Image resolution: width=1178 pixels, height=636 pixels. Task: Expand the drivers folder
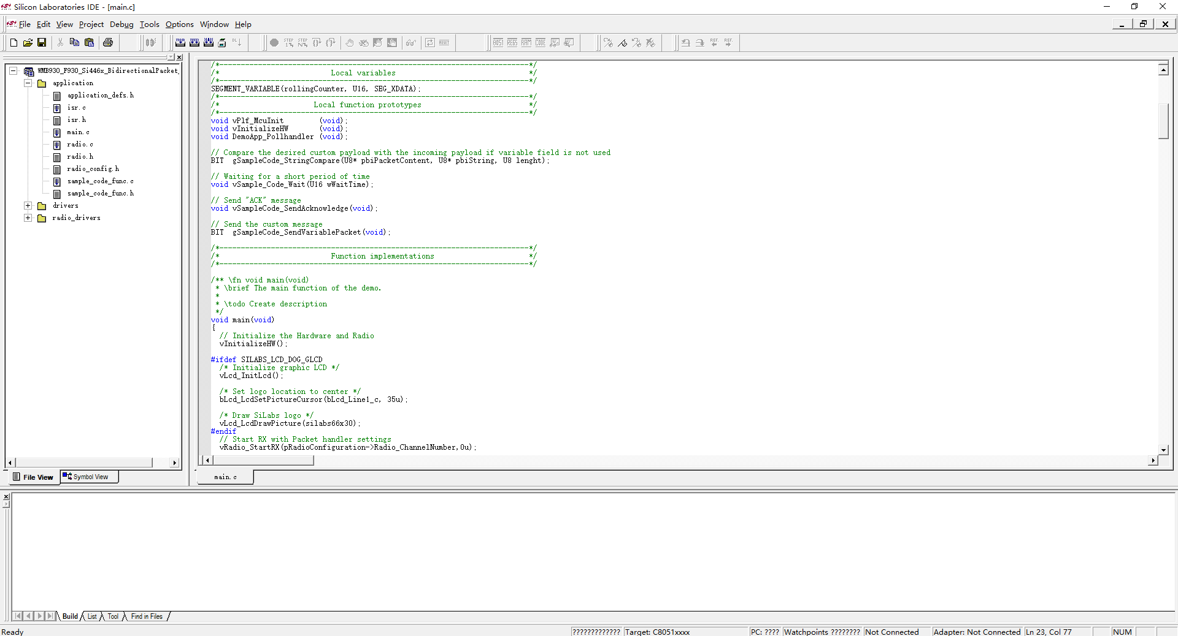pos(28,205)
